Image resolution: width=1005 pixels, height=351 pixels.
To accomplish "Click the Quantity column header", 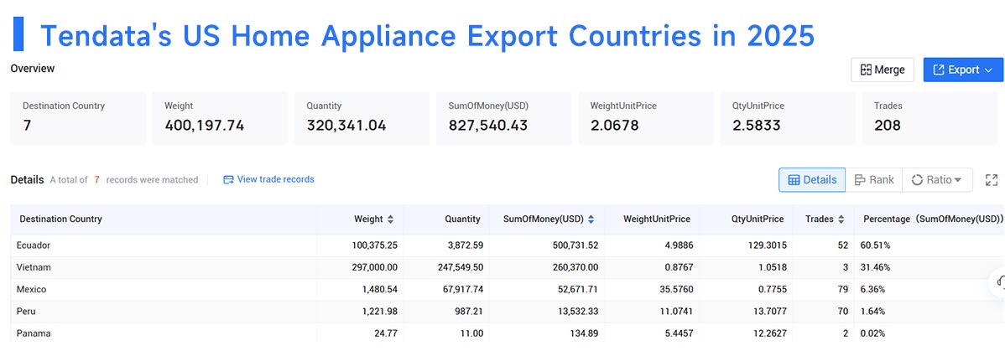I will pos(462,219).
